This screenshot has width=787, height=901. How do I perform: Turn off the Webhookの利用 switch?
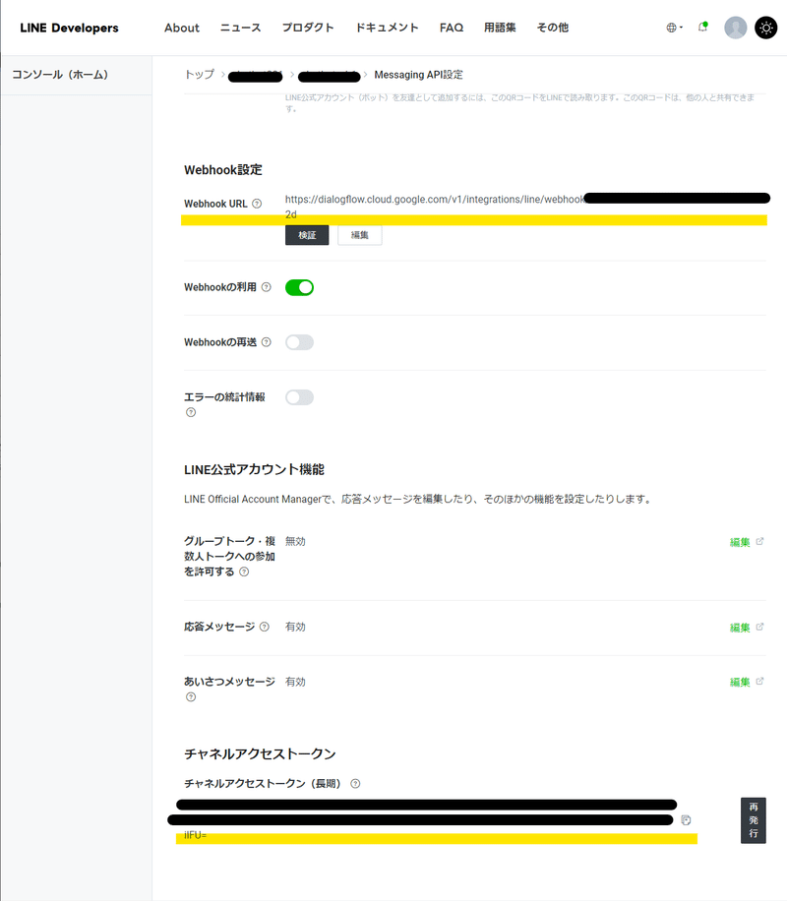[x=299, y=287]
